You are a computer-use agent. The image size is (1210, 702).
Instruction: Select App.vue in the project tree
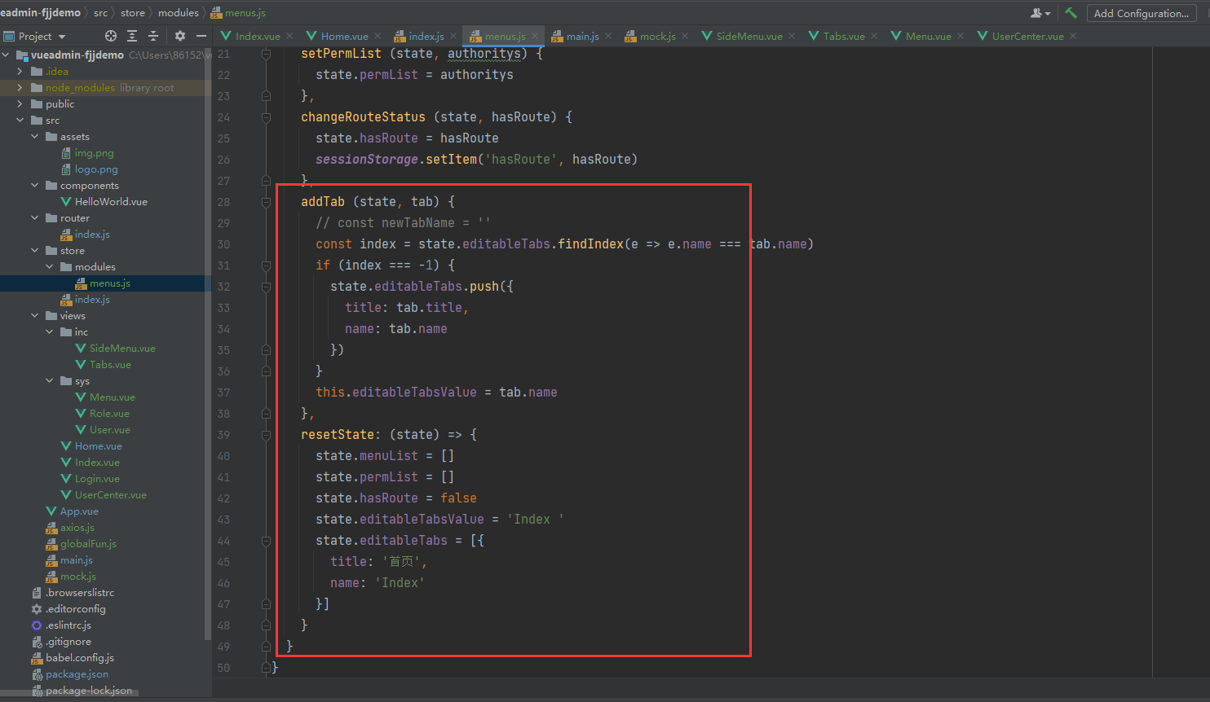(x=79, y=511)
